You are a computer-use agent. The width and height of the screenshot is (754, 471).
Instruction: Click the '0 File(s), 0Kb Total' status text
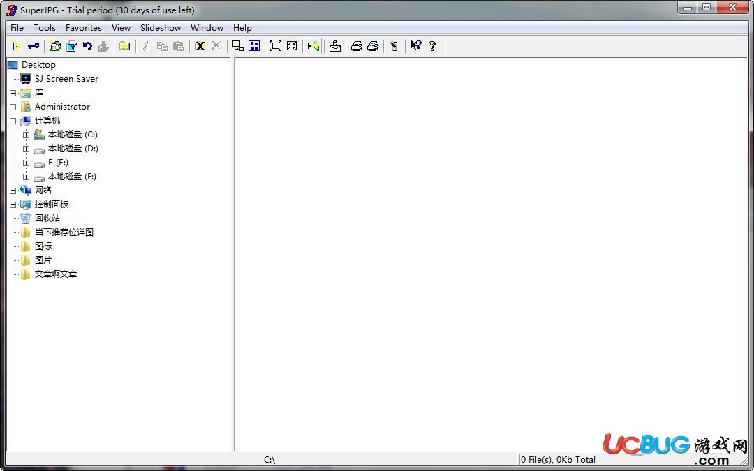pyautogui.click(x=559, y=460)
